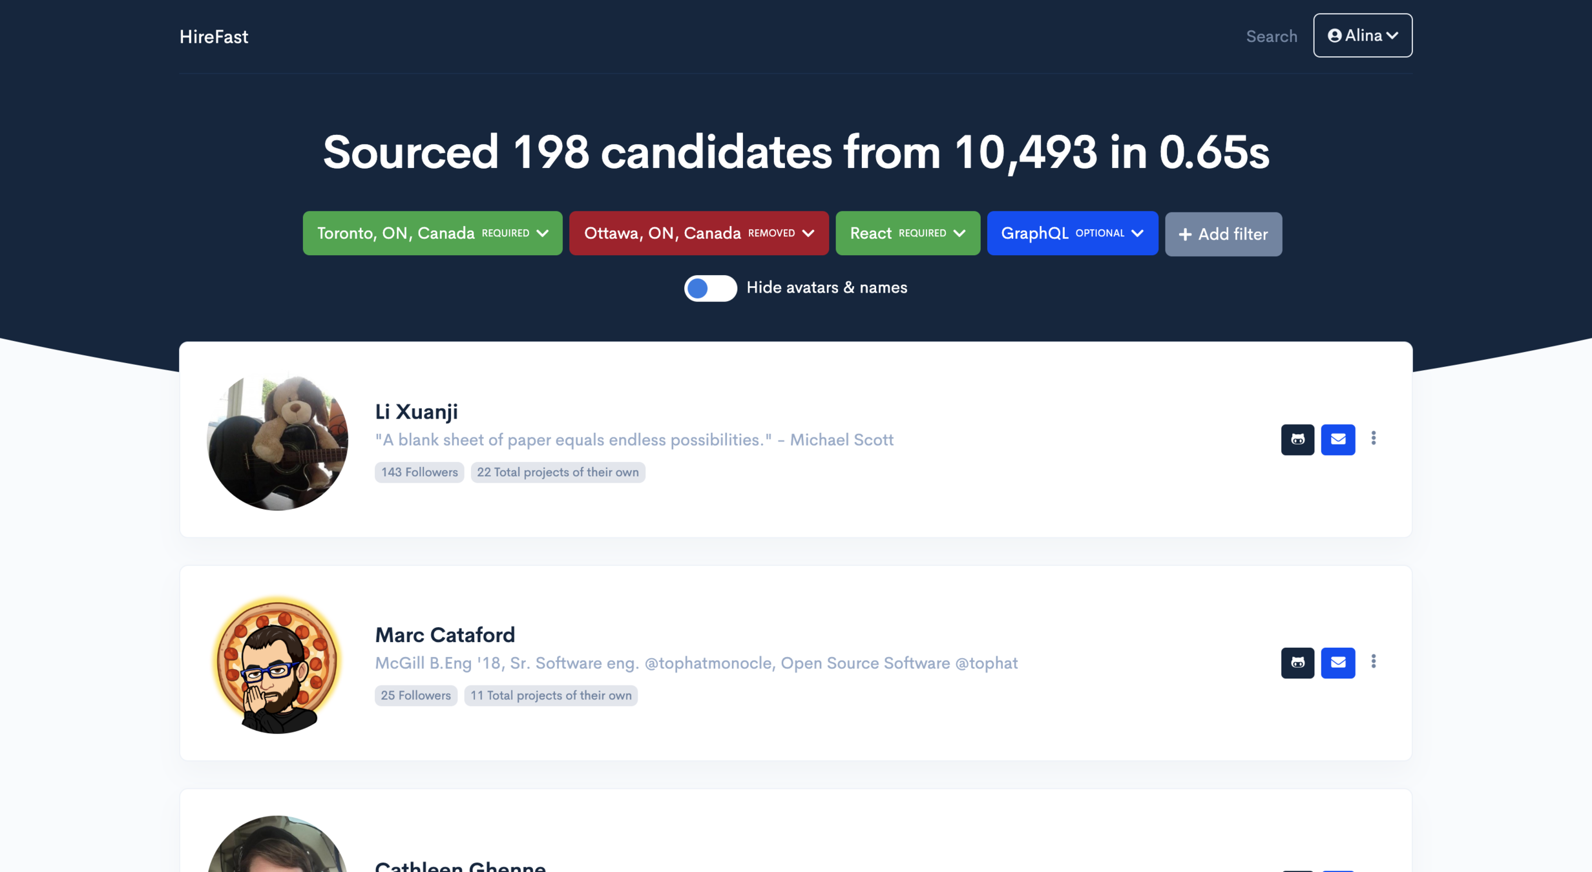Screen dimensions: 1592x872
Task: Click Search in the top navigation
Action: pyautogui.click(x=1271, y=36)
